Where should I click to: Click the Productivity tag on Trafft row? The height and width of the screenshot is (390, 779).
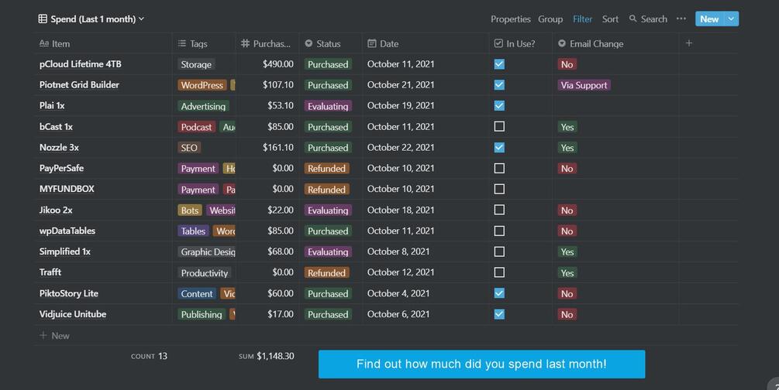pos(204,273)
